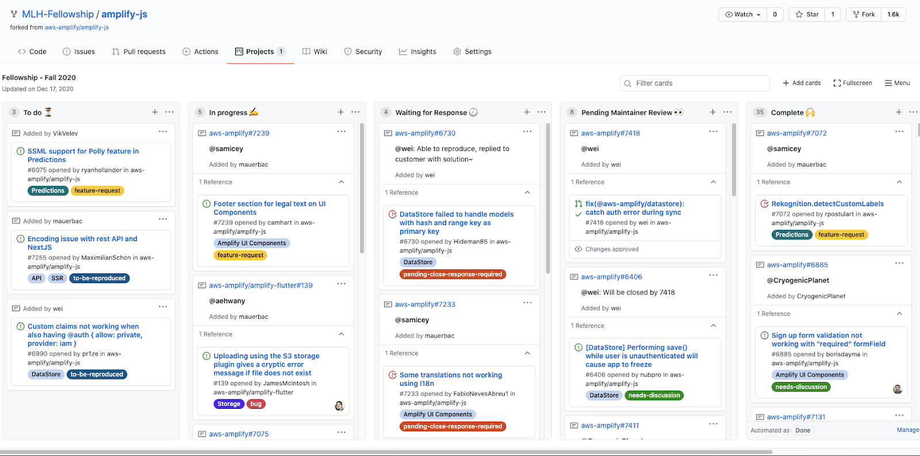Open card menu for Encoding issue card

(x=163, y=219)
